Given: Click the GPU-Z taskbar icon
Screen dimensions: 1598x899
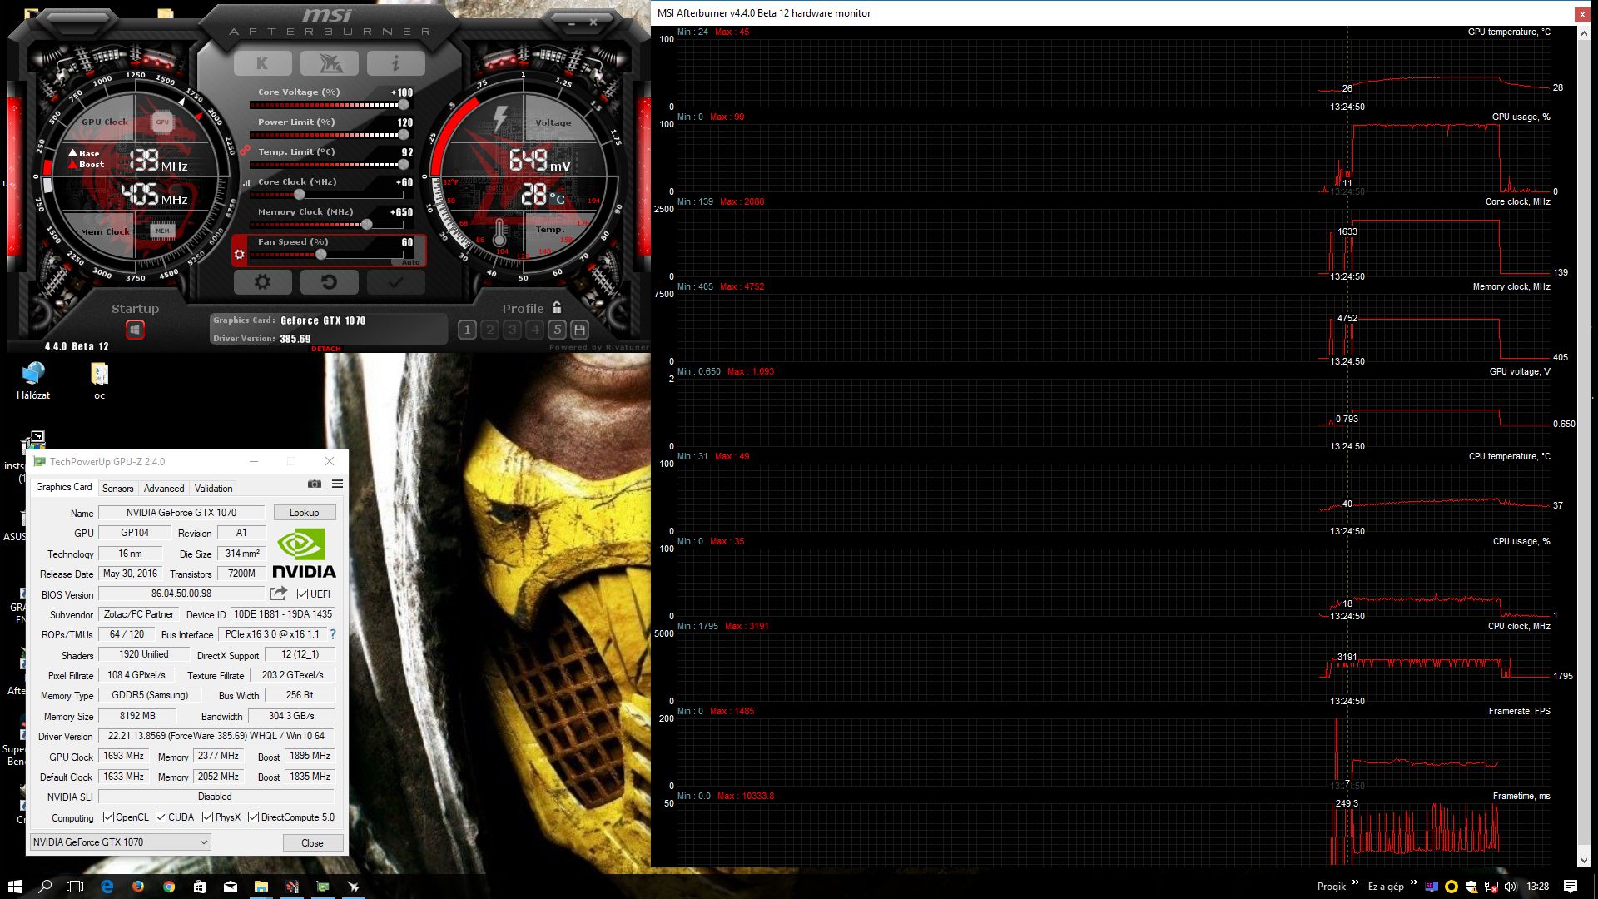Looking at the screenshot, I should click(x=323, y=887).
